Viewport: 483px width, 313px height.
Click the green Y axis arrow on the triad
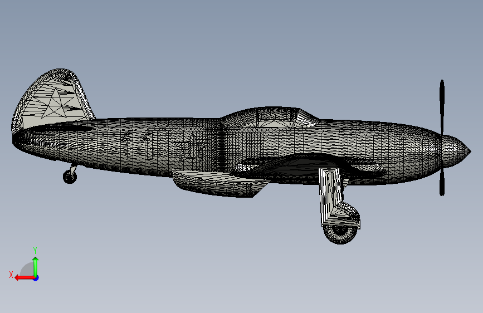[x=36, y=266]
